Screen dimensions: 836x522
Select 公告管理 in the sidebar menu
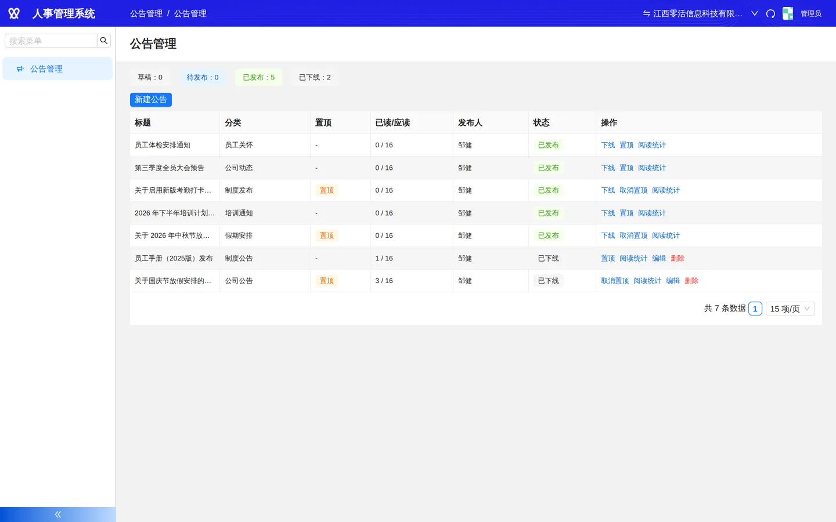coord(57,68)
